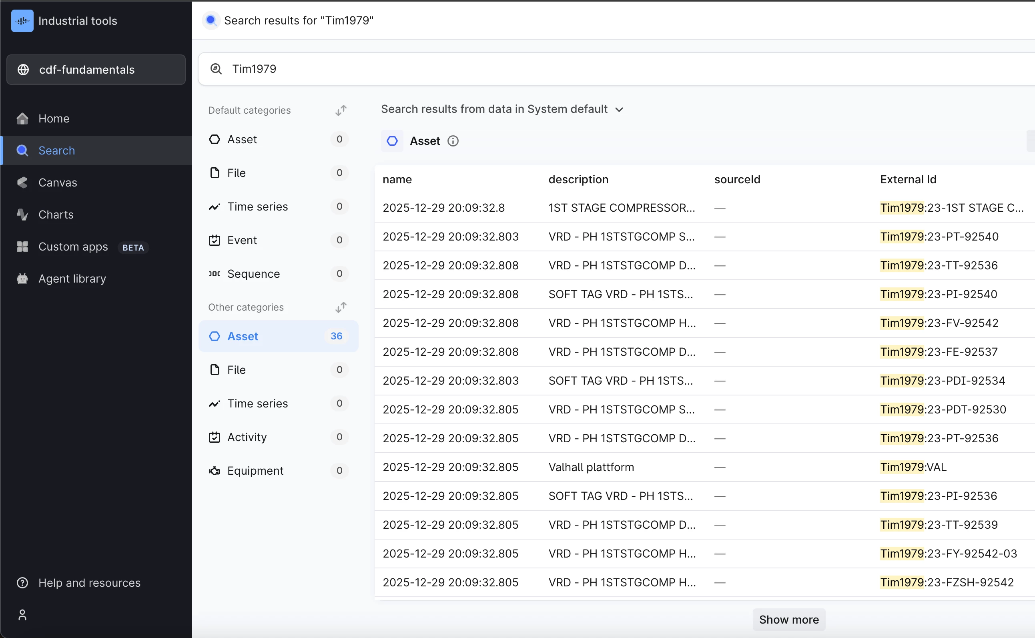The height and width of the screenshot is (638, 1035).
Task: Click the External Id column header
Action: tap(908, 179)
